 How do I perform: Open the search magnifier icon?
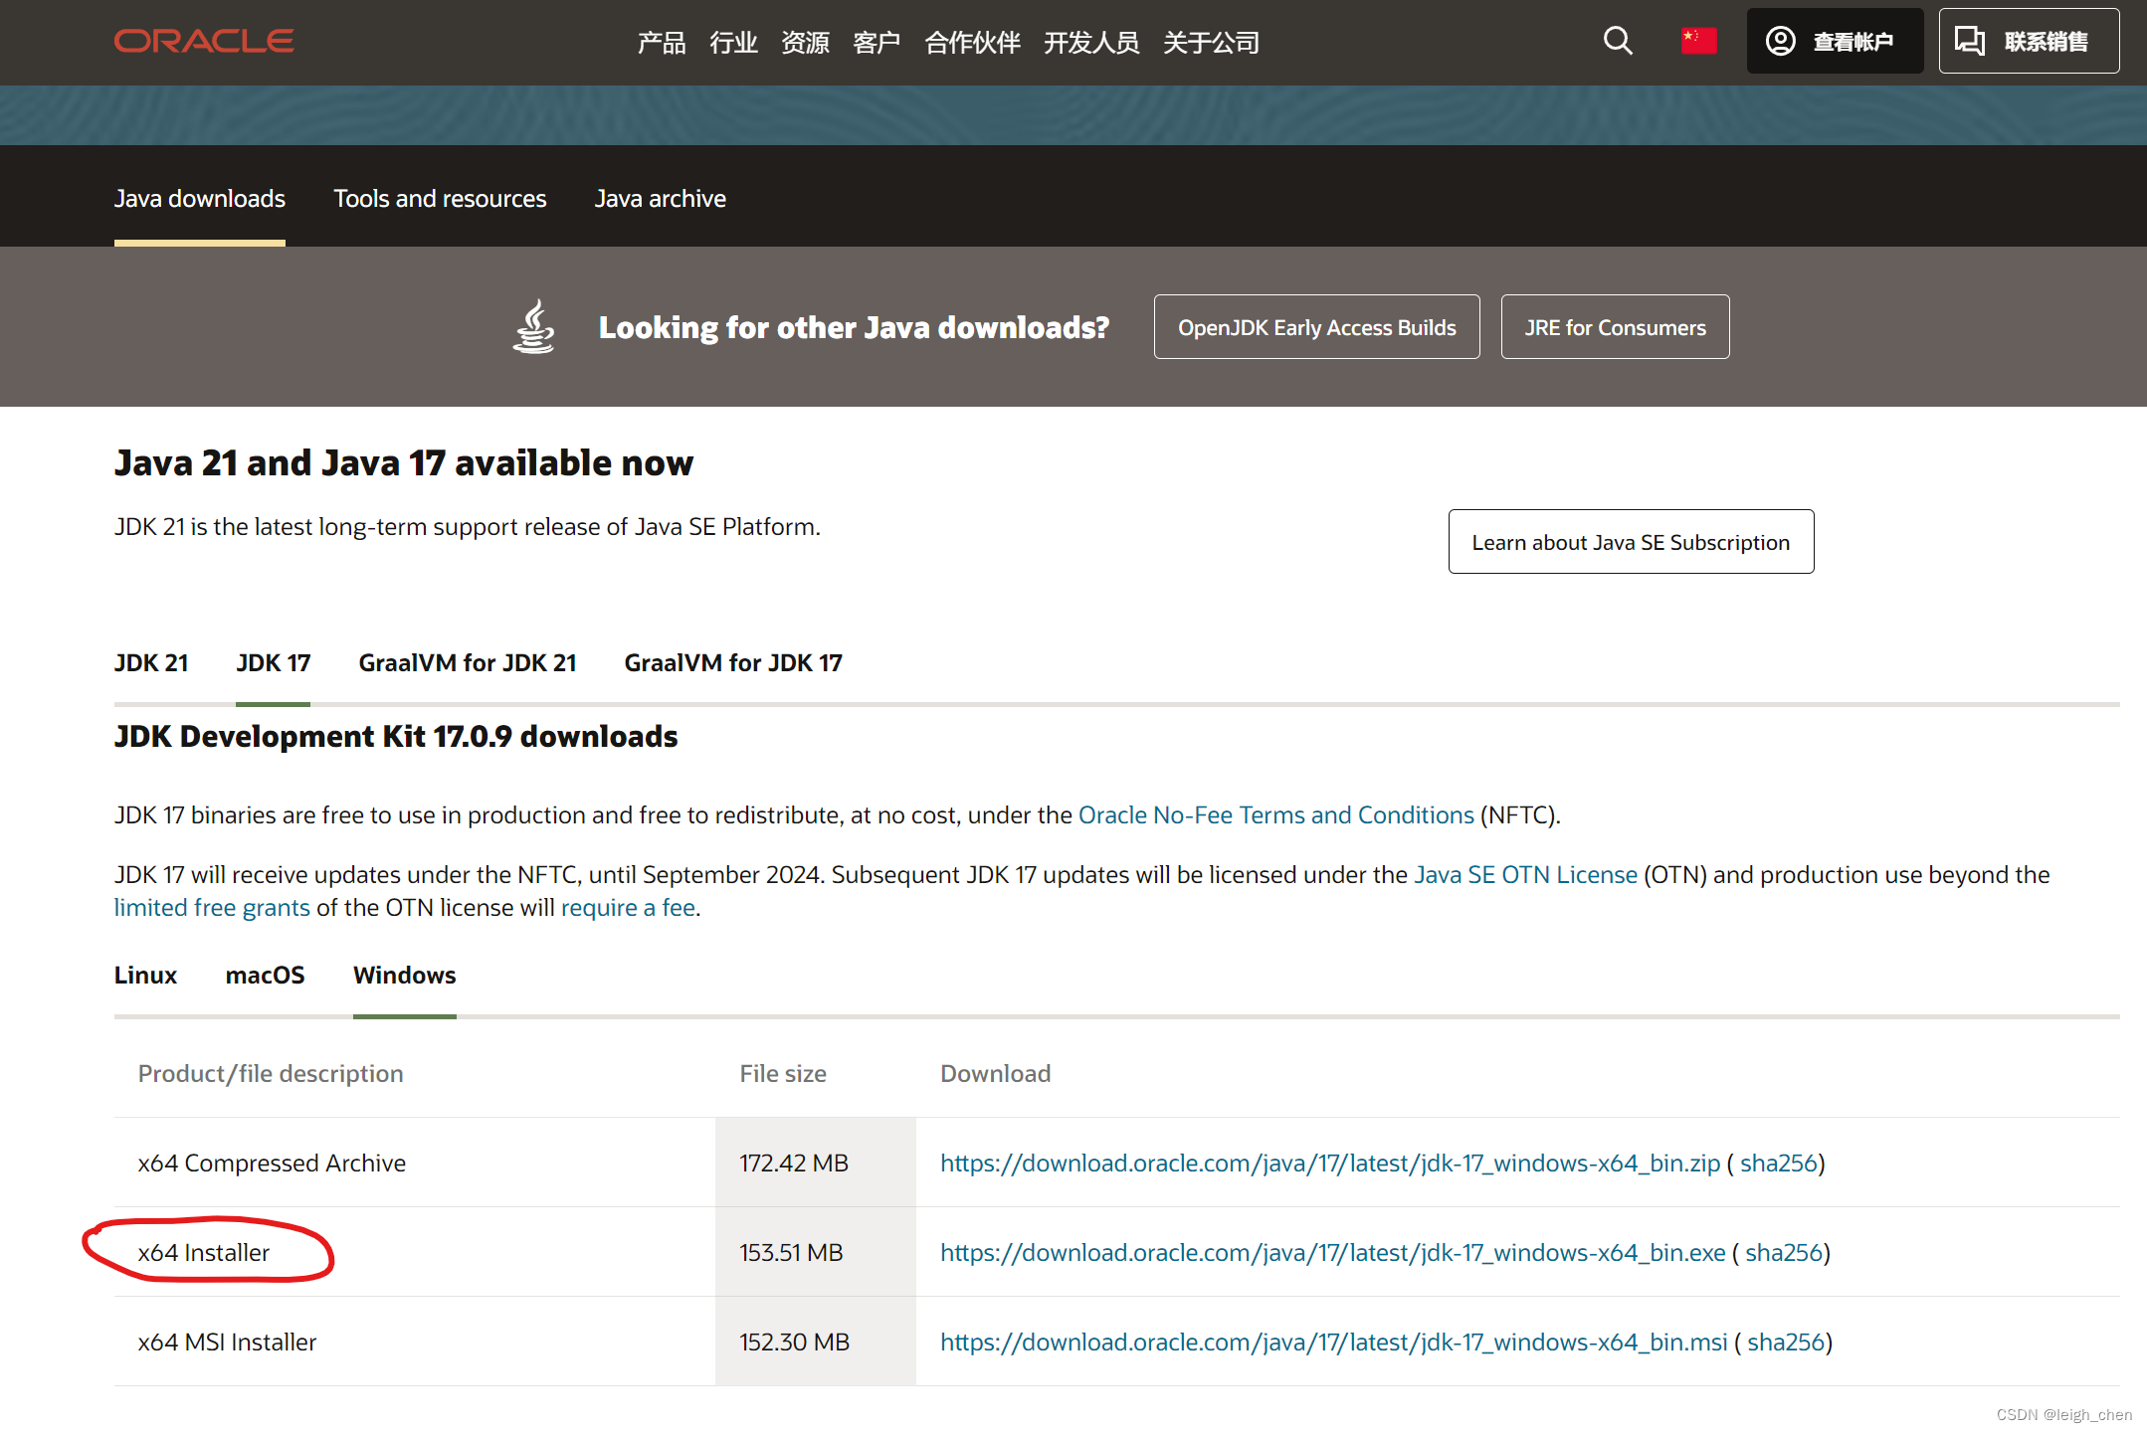1618,41
